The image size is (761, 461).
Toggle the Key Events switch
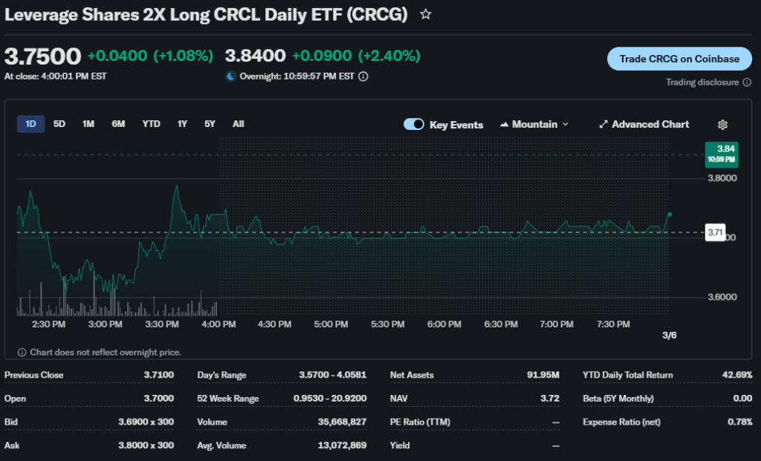(414, 125)
